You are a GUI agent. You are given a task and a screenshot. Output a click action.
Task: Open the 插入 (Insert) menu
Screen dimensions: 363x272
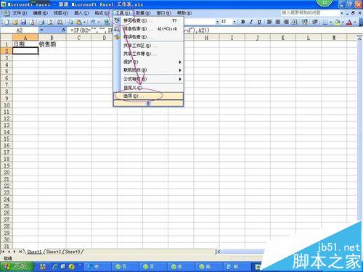pyautogui.click(x=81, y=13)
